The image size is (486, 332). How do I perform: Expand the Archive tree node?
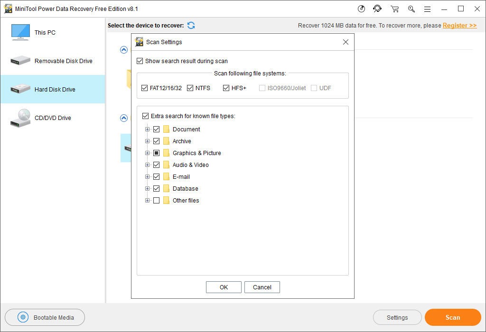pyautogui.click(x=148, y=141)
